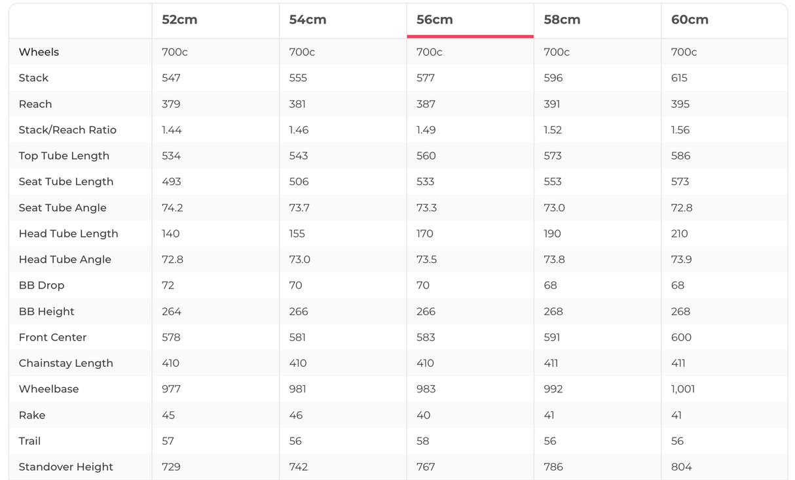Select the Head Tube Length row label
The width and height of the screenshot is (795, 480).
point(68,233)
